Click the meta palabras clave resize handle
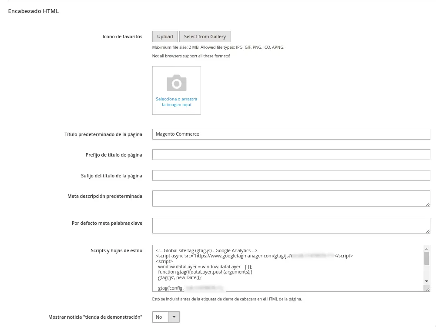 [428, 231]
